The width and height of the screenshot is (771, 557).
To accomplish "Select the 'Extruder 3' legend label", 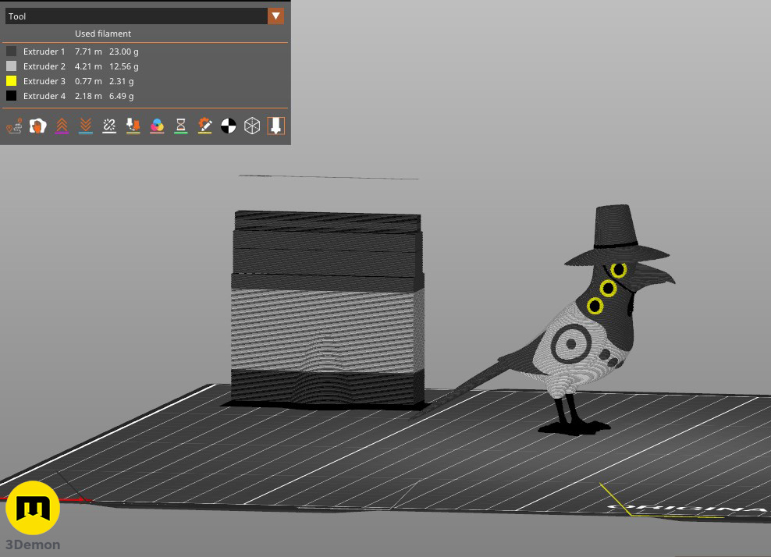I will [x=44, y=81].
